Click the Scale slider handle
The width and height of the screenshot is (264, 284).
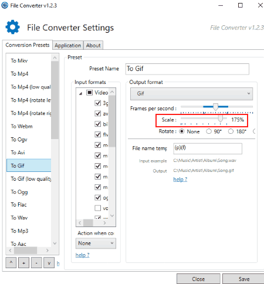pos(221,119)
